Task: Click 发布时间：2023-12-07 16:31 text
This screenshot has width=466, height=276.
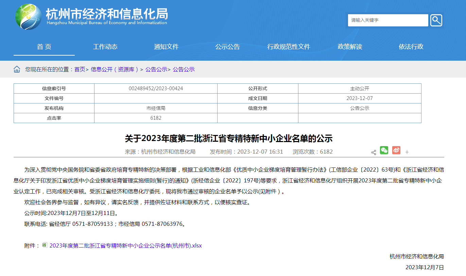Action: [x=246, y=152]
